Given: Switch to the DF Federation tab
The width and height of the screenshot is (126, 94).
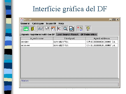Looking at the screenshot, I should point(88,34).
